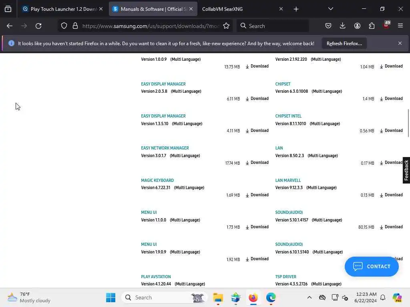Open Microsoft Store taskbar icon
Viewport: 410px width, 307px height.
[x=235, y=297]
